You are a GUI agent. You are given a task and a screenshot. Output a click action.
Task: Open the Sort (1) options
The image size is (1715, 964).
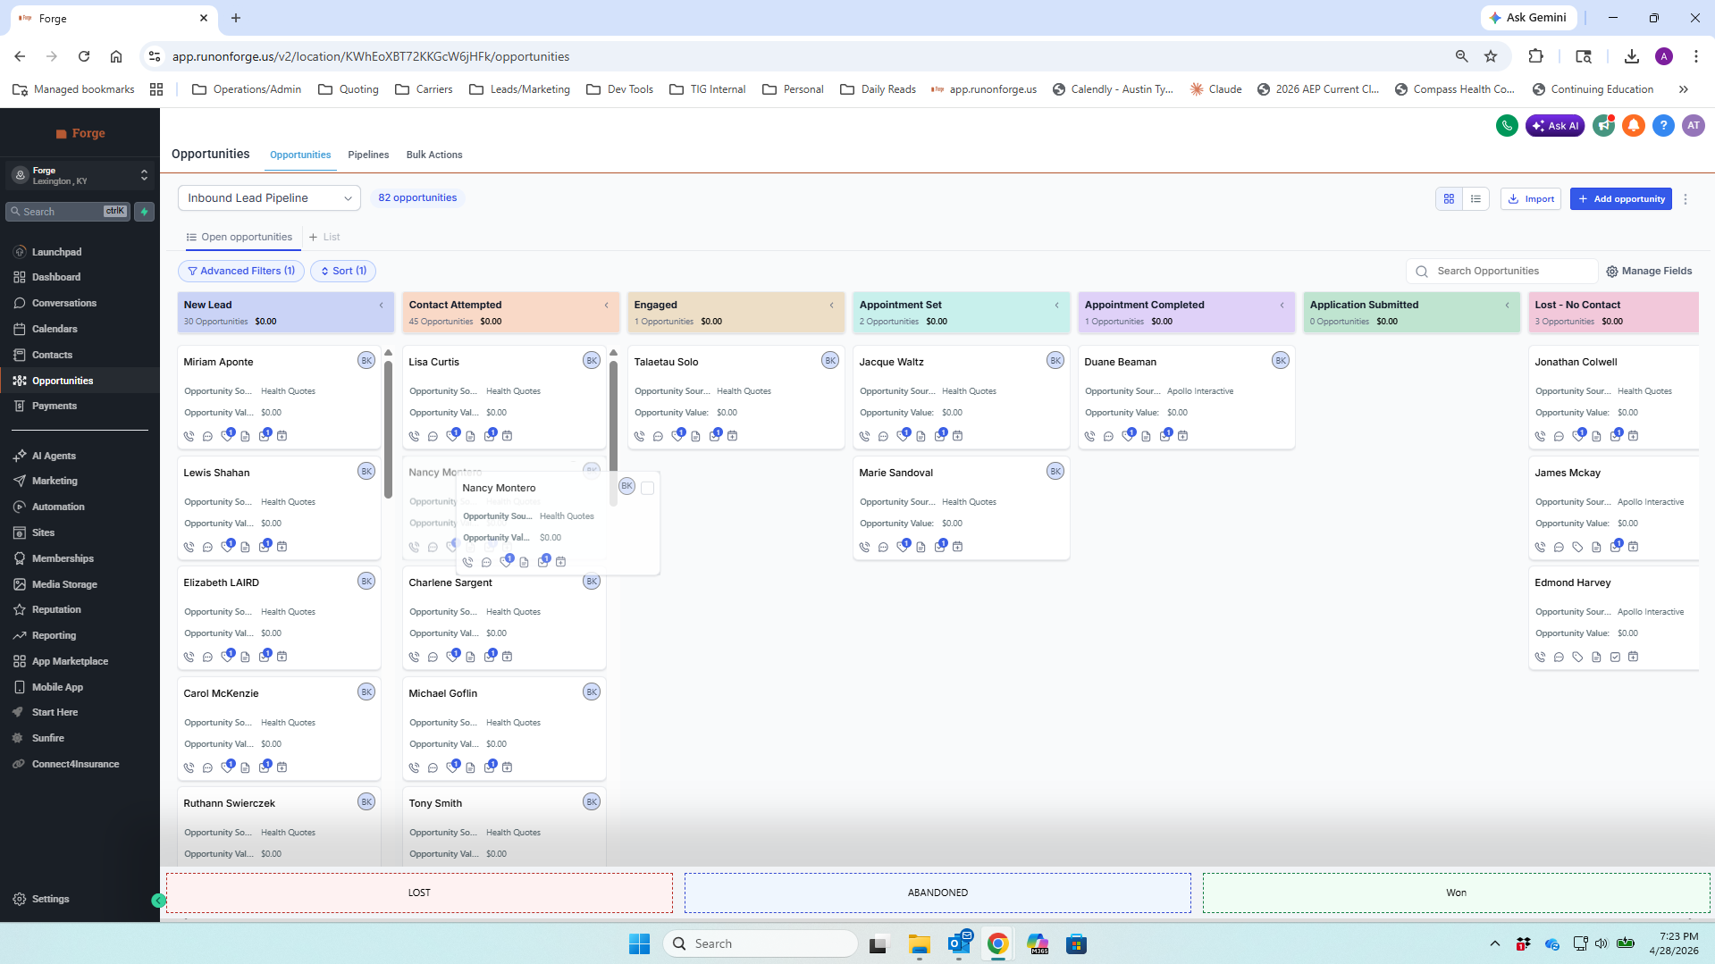point(343,271)
